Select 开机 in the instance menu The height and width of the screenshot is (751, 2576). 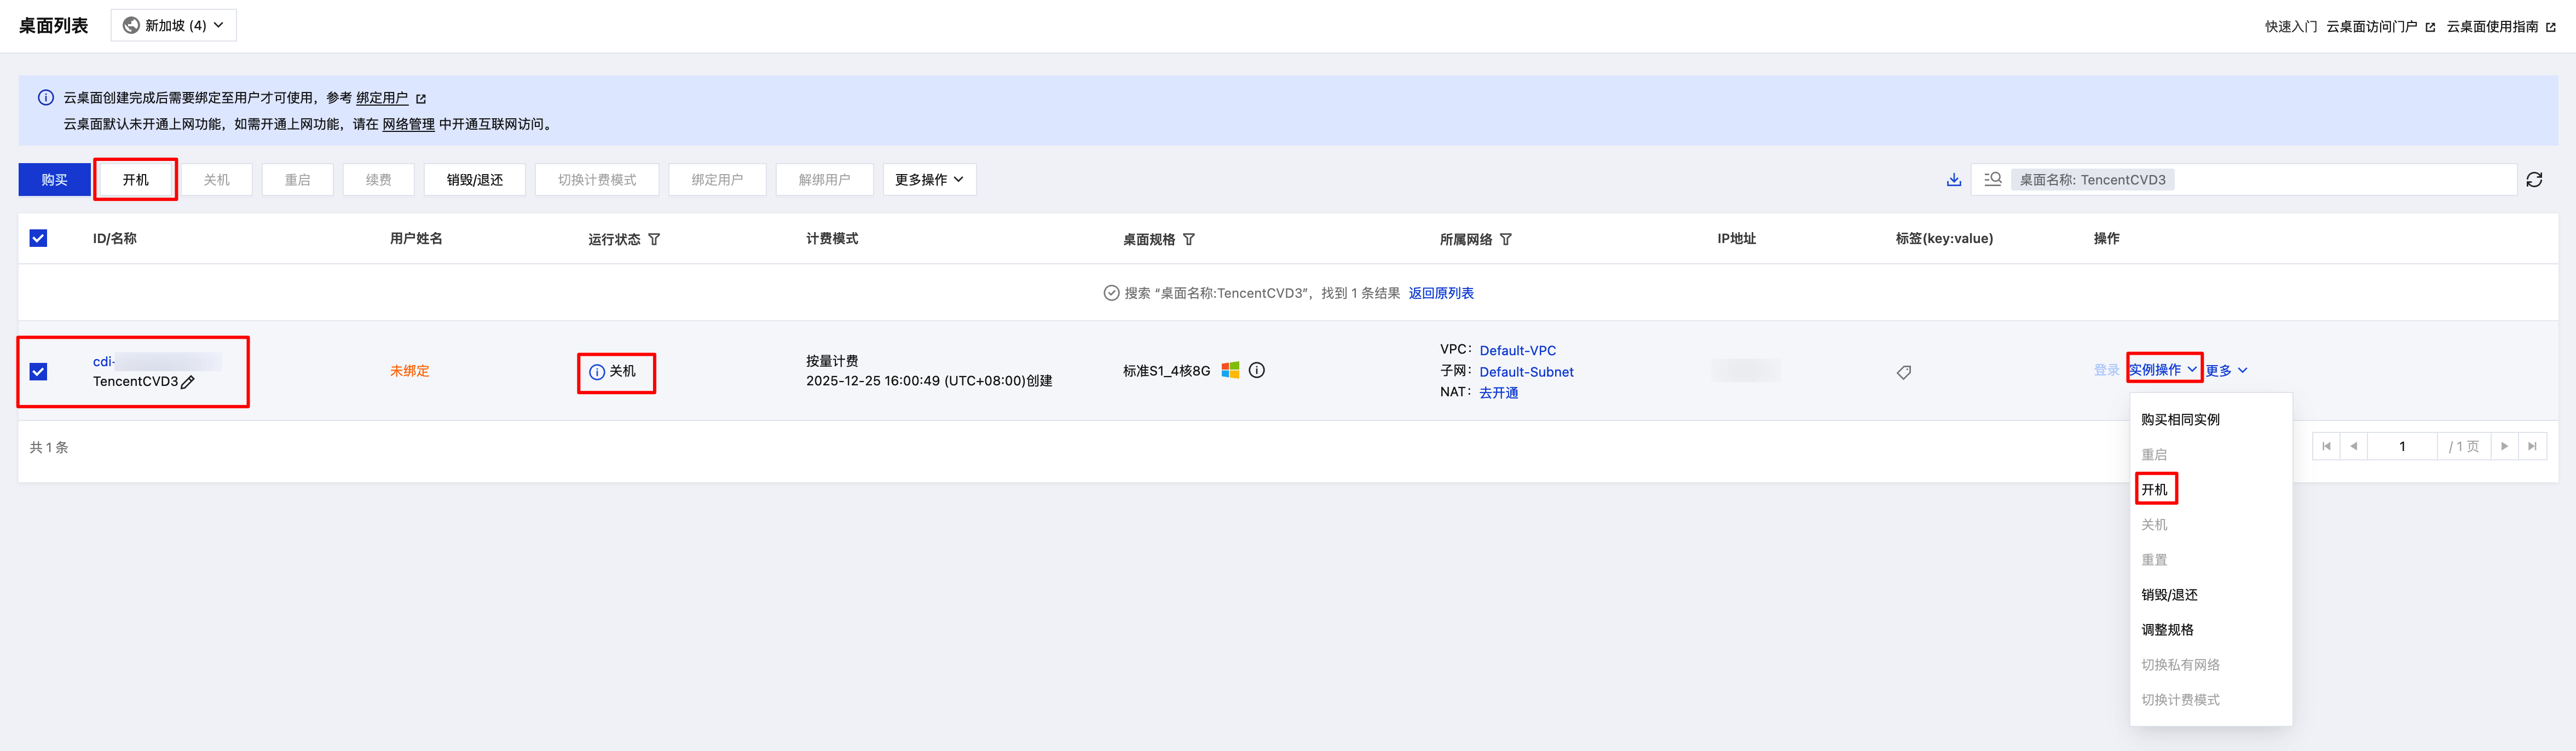click(2154, 489)
